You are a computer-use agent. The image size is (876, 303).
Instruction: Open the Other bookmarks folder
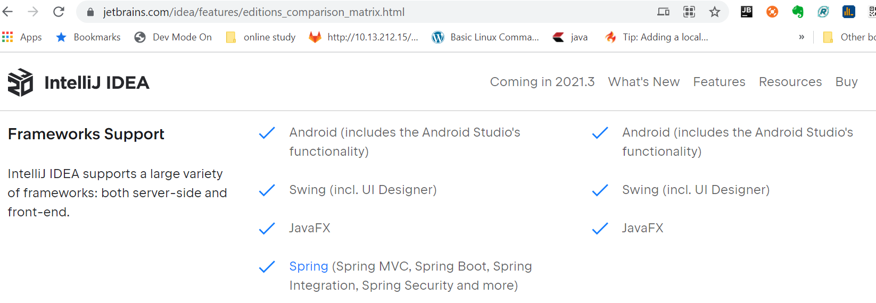pos(849,37)
